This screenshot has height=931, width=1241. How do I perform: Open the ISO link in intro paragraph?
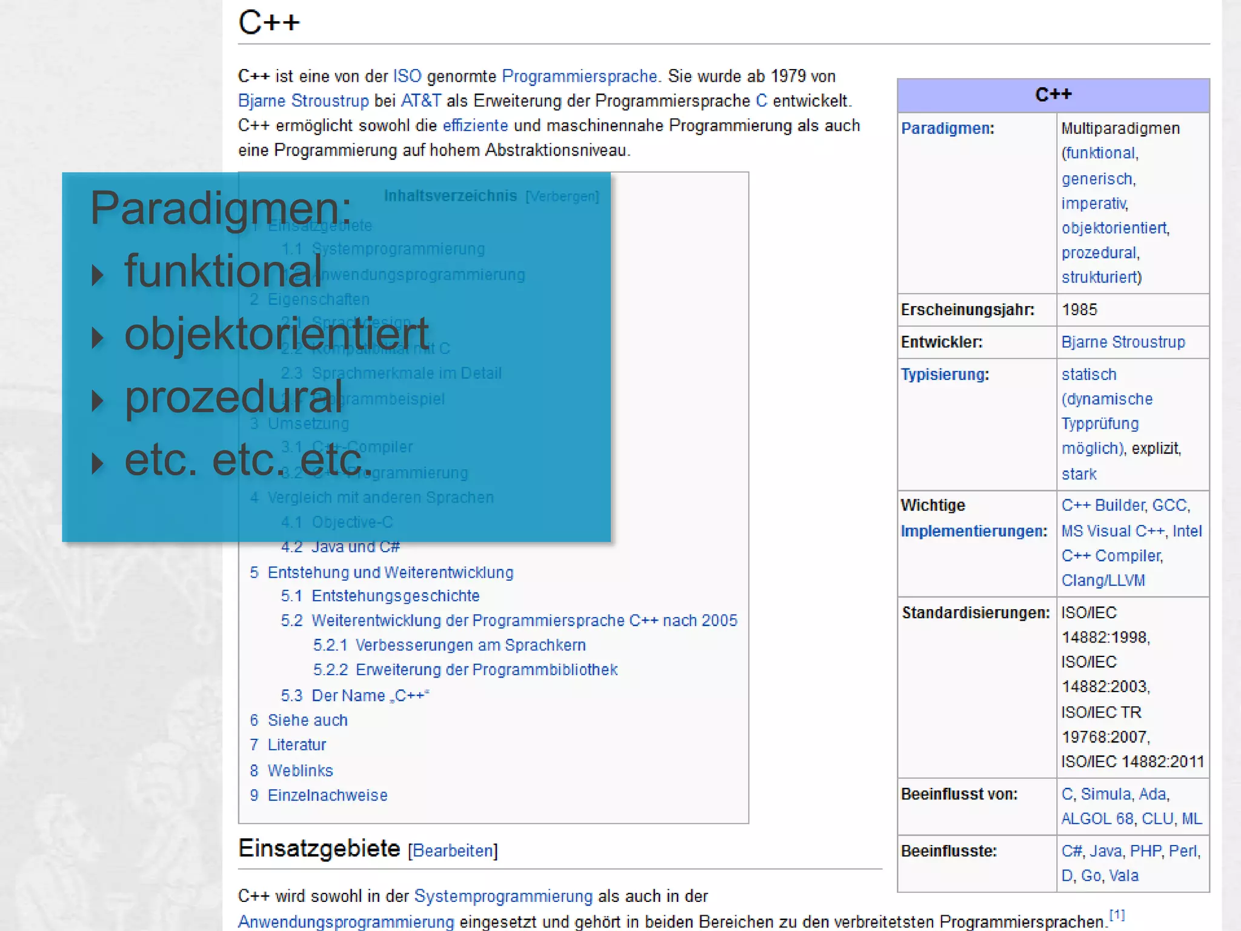(x=407, y=76)
